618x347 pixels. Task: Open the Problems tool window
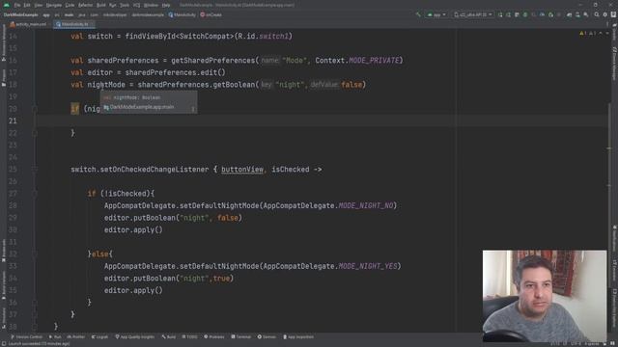click(x=214, y=336)
